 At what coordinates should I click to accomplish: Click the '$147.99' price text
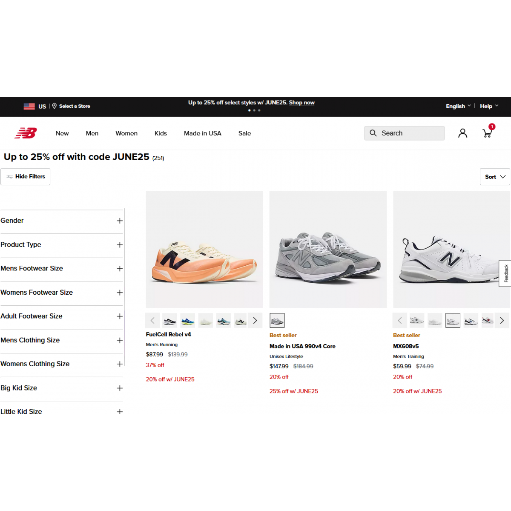(279, 366)
